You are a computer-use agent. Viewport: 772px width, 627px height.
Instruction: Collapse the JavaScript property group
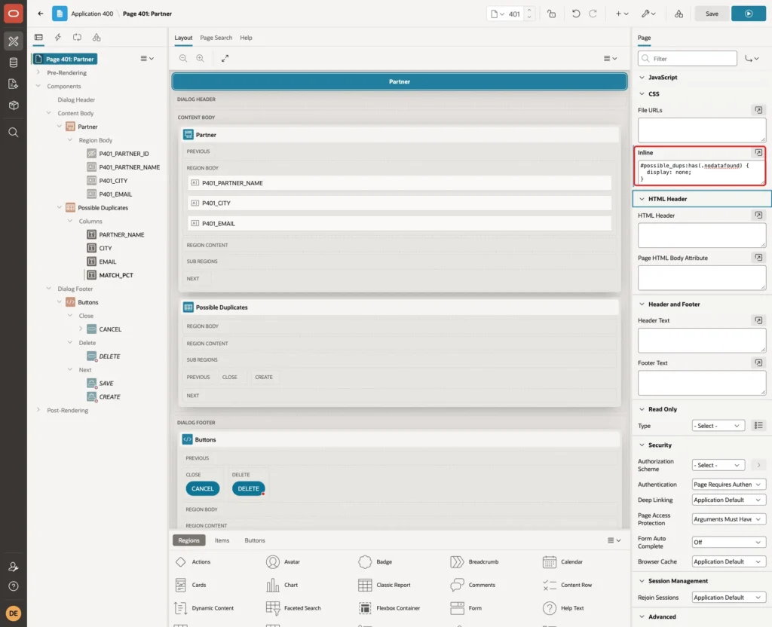tap(642, 78)
